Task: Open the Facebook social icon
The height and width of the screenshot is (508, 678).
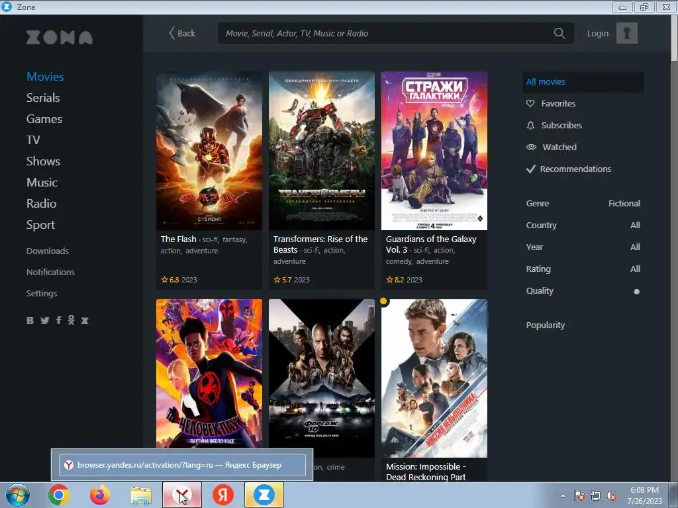Action: [58, 321]
